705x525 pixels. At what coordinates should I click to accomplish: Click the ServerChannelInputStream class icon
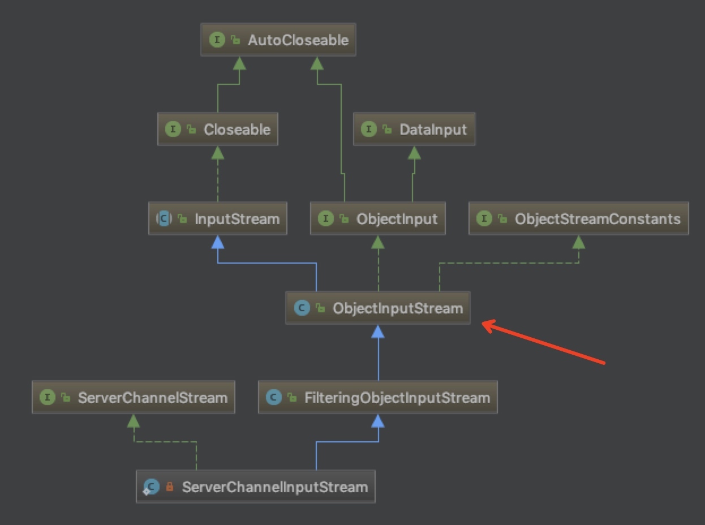[x=151, y=487]
